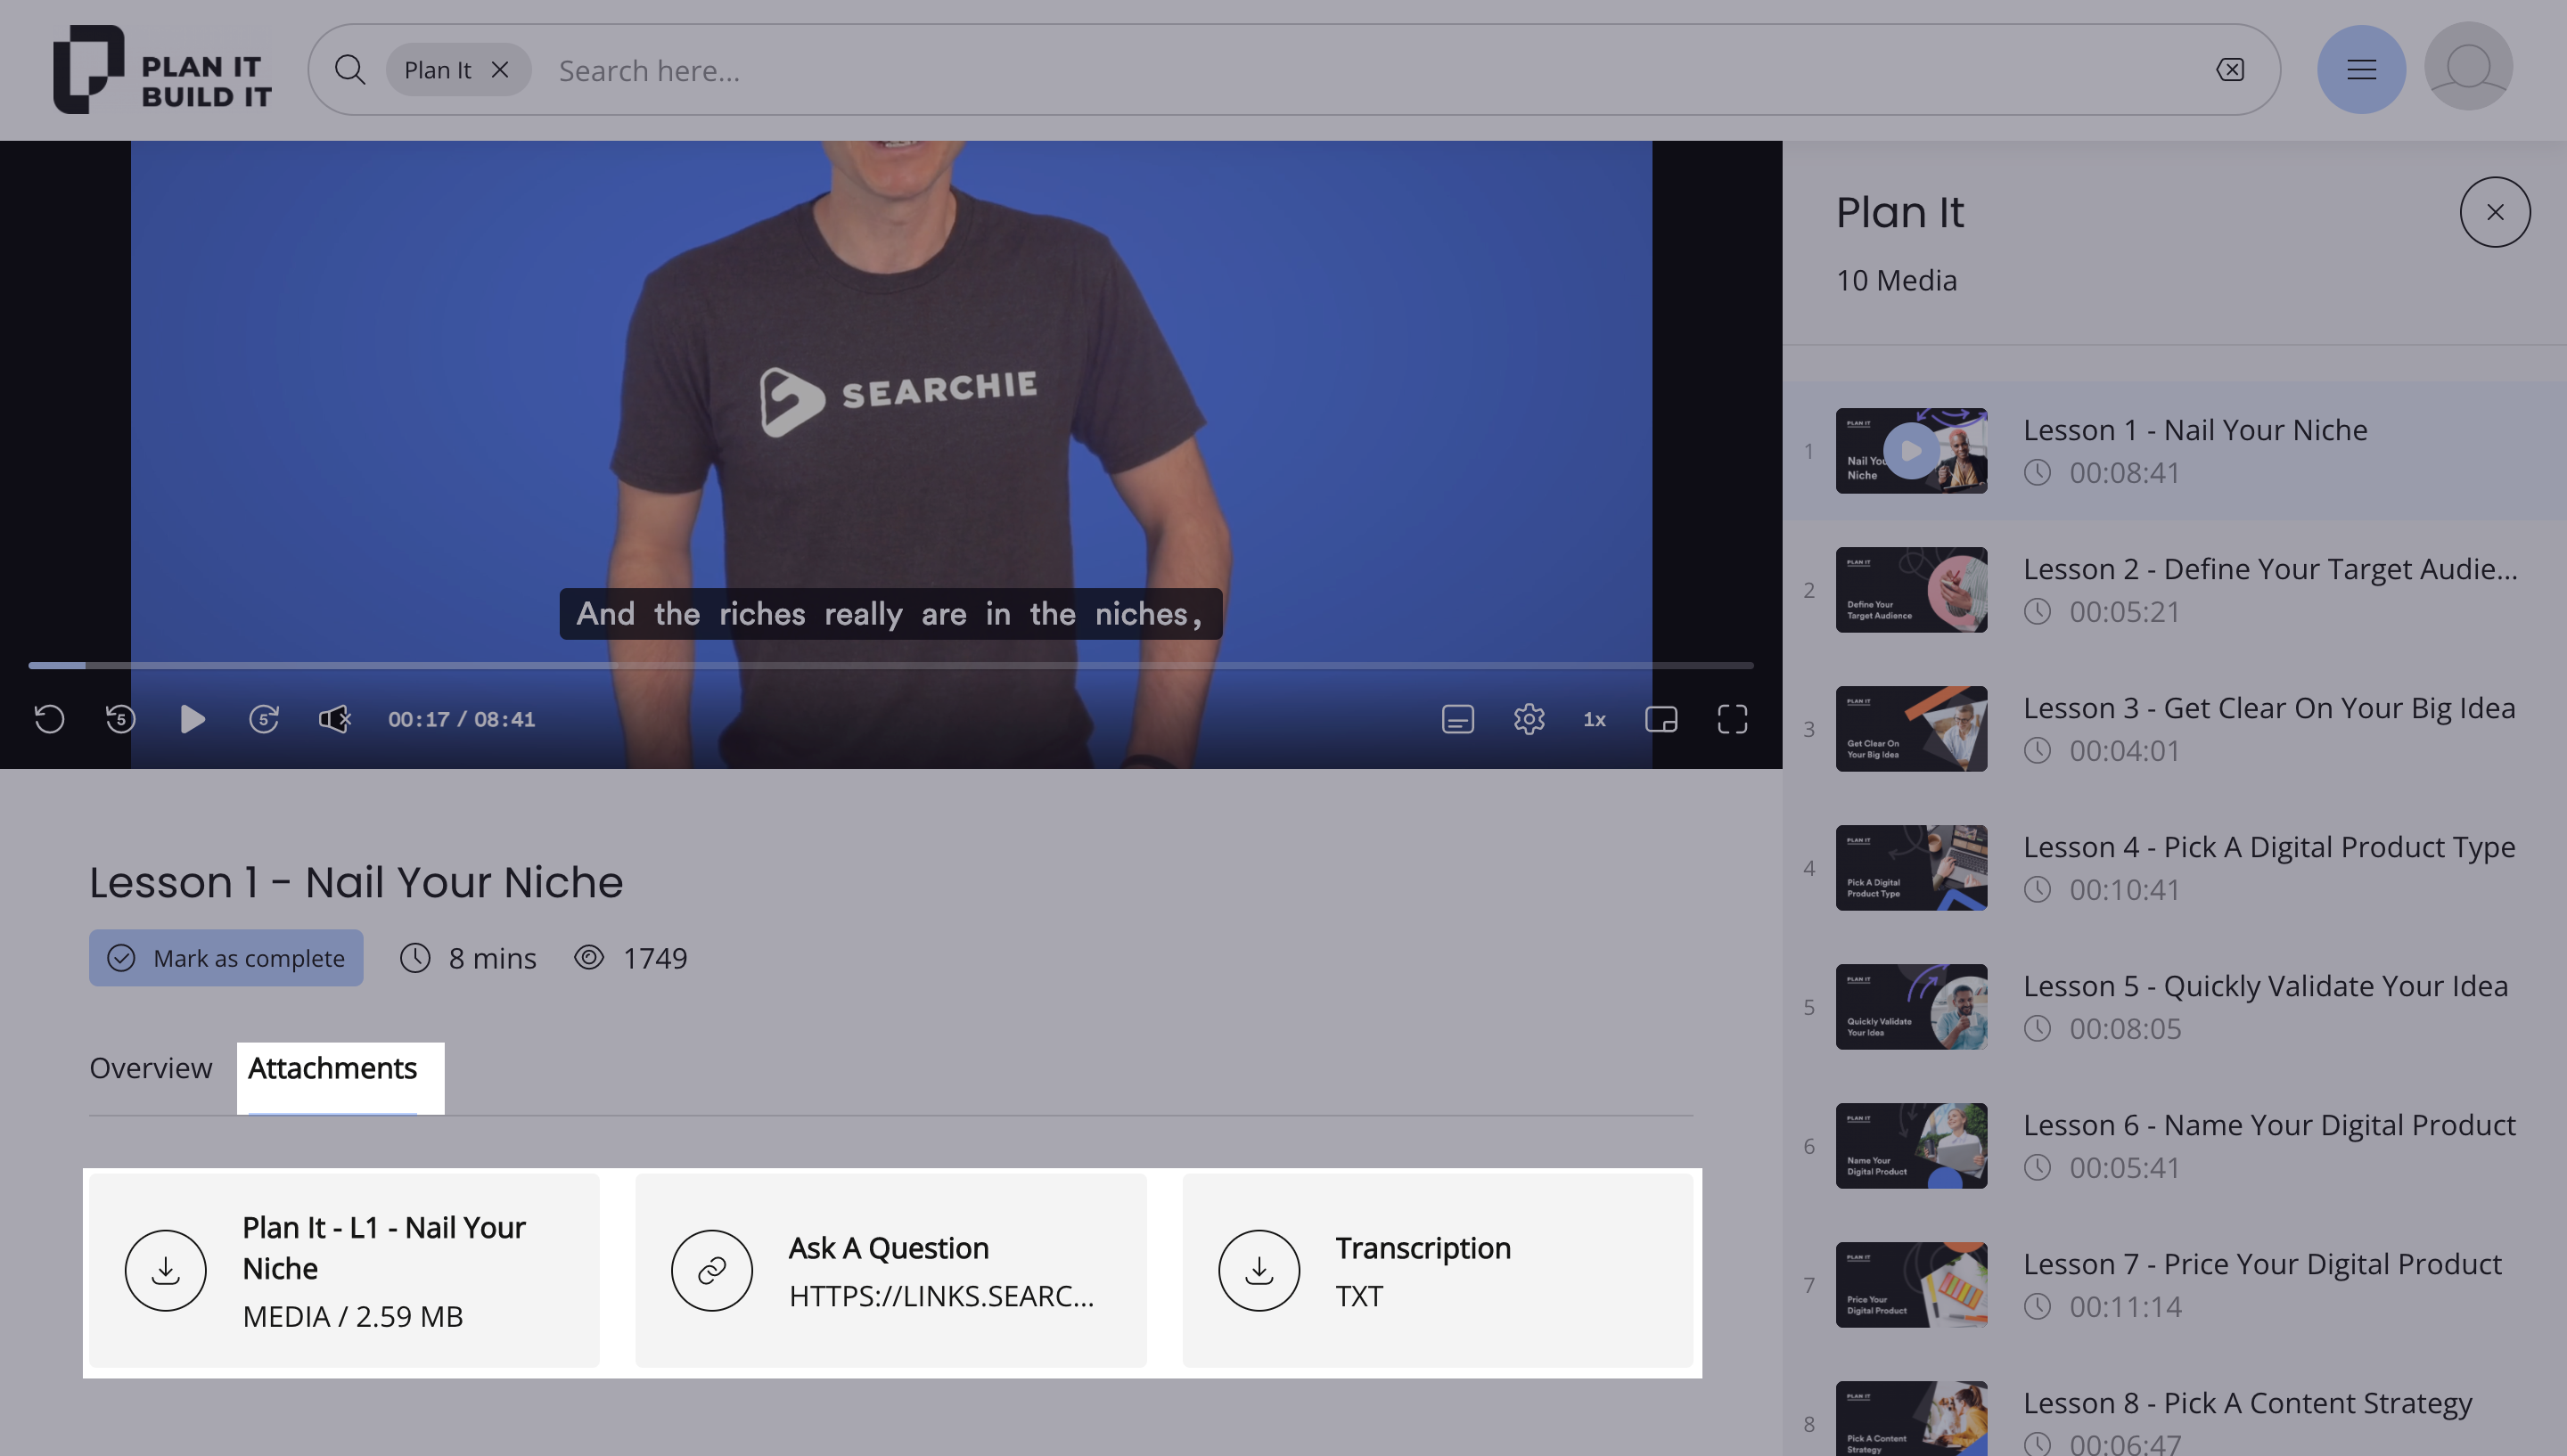Close the Plan It playlist panel
Viewport: 2567px width, 1456px height.
coord(2495,212)
